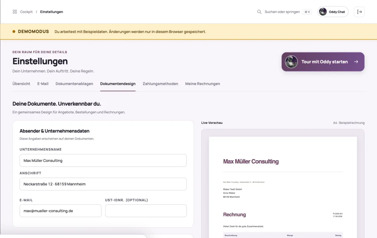Click the Absender & Unternehmensdaten heading

pyautogui.click(x=54, y=131)
